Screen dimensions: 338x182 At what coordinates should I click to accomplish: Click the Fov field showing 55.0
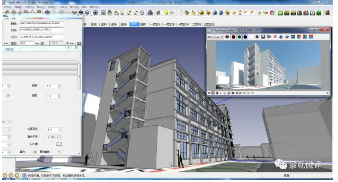click(27, 43)
